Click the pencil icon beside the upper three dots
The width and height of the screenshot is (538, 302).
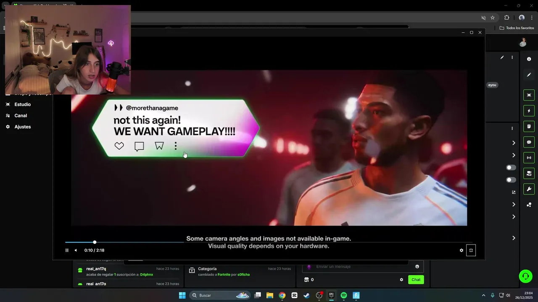coord(502,57)
